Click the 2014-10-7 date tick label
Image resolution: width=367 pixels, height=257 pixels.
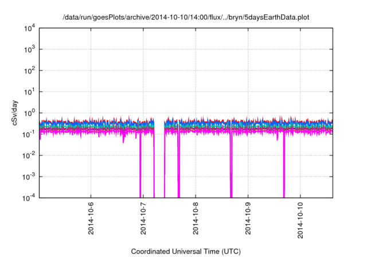(x=143, y=218)
